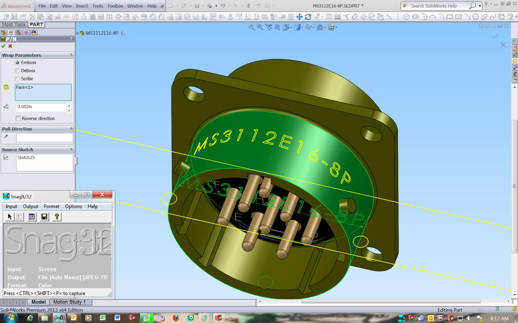Enable the Reverse direction checkbox
Viewport: 518px width, 323px height.
(18, 118)
